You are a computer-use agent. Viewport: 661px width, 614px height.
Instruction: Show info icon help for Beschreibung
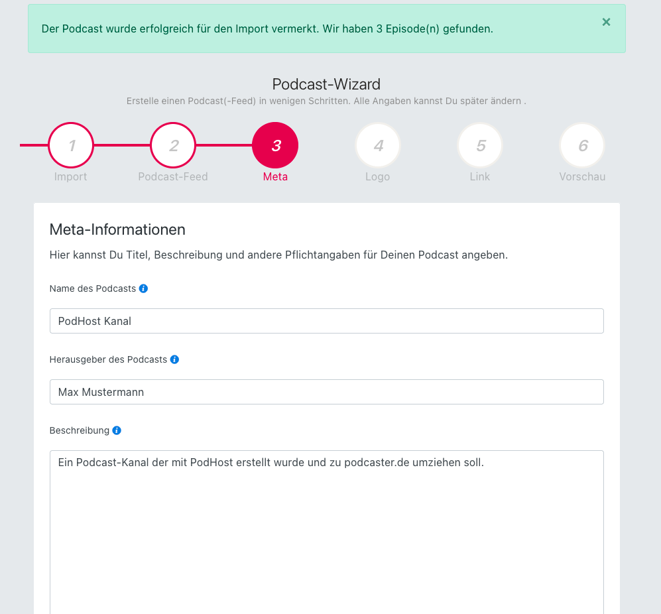pyautogui.click(x=117, y=430)
